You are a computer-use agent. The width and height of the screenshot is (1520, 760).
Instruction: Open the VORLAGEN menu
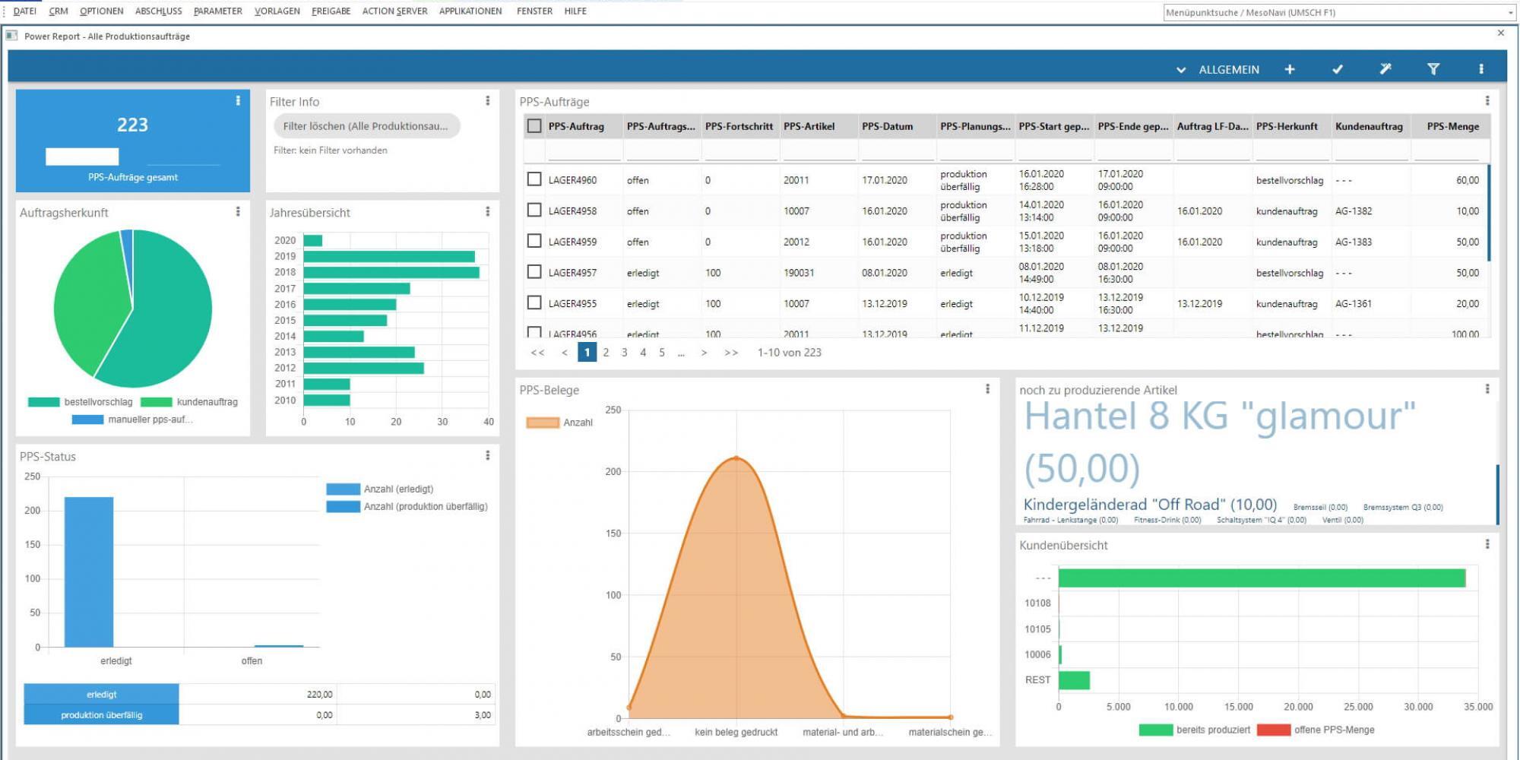(277, 11)
